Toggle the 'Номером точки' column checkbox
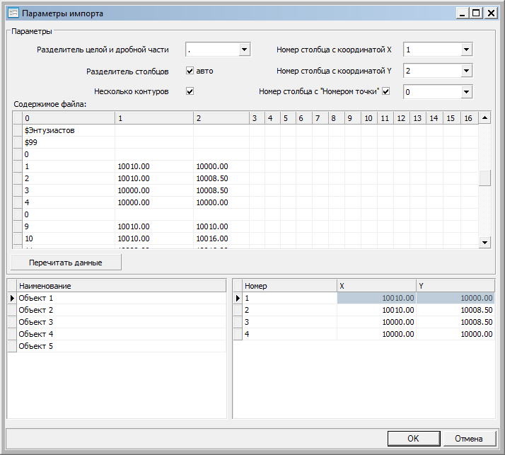The height and width of the screenshot is (455, 505). pyautogui.click(x=386, y=91)
